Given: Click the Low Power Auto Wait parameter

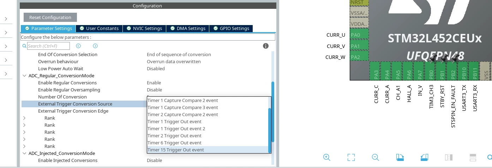Looking at the screenshot, I should pos(61,68).
